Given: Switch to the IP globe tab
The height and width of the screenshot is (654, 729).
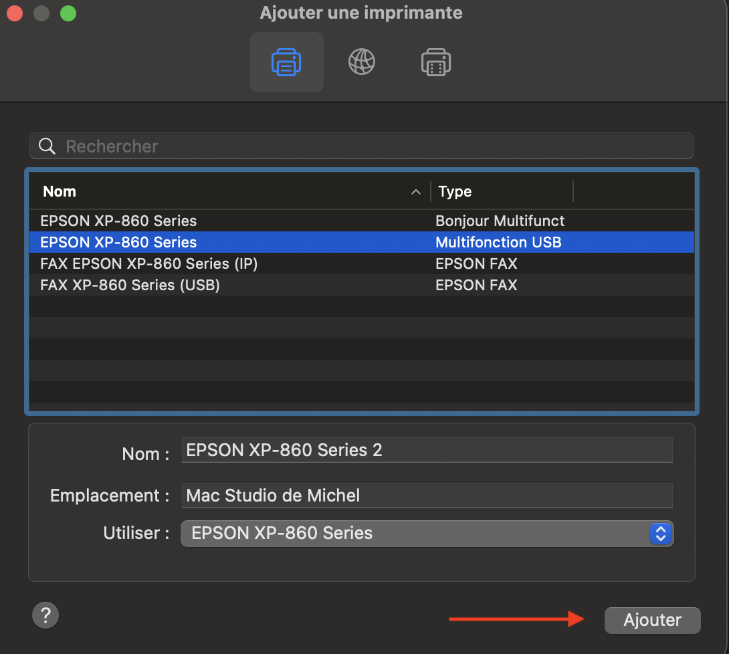Looking at the screenshot, I should (361, 62).
